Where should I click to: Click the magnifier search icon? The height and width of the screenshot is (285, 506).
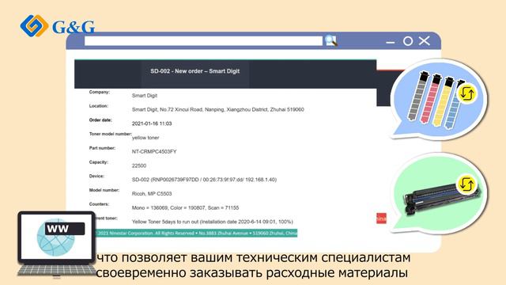331,40
